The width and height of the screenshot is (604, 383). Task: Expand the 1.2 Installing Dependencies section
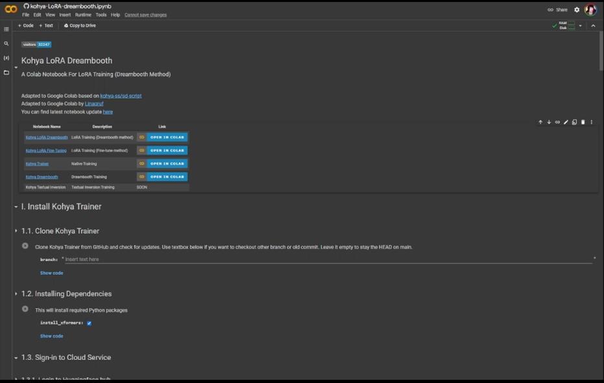click(16, 293)
